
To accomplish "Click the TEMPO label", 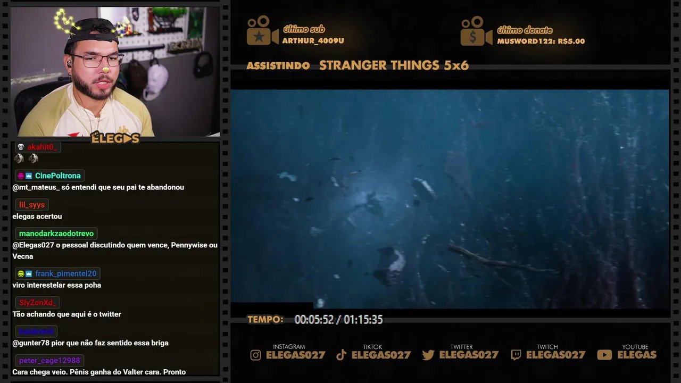I will pyautogui.click(x=265, y=320).
